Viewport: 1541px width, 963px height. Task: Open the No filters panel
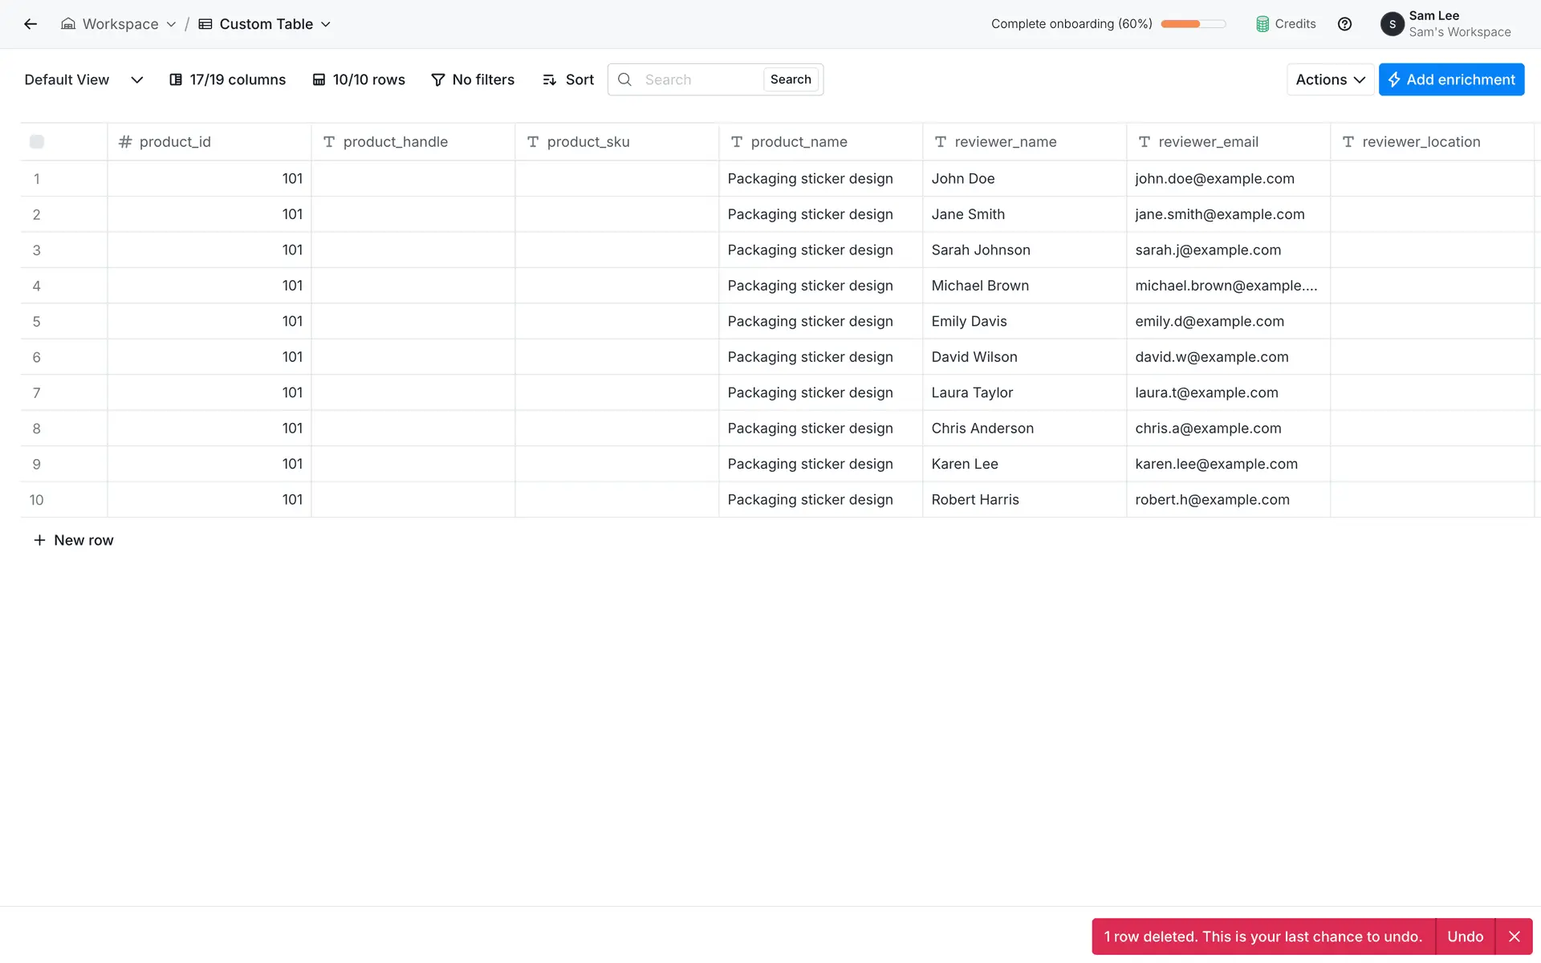tap(473, 79)
